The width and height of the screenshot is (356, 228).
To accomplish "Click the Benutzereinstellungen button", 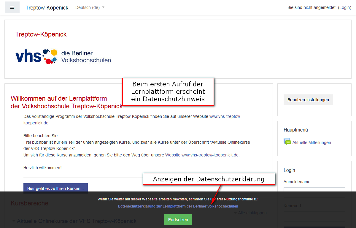I will (x=308, y=100).
